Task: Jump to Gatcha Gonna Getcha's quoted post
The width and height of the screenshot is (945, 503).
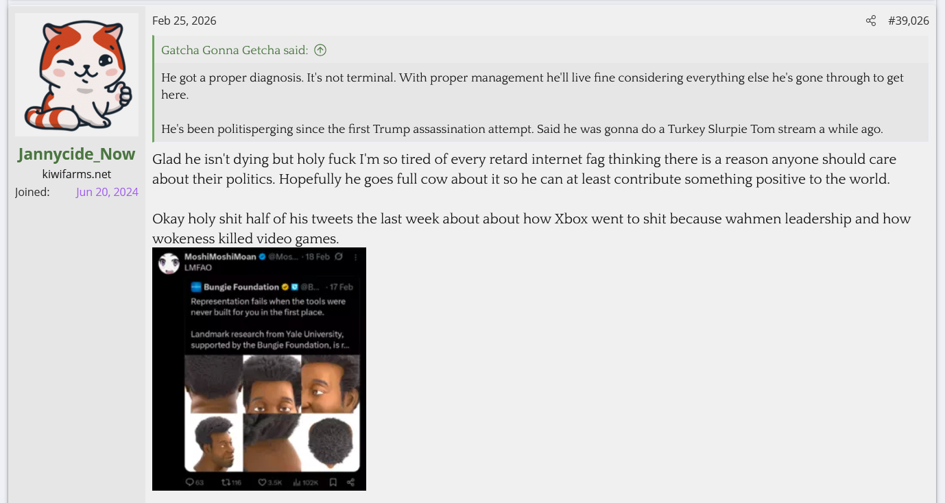Action: coord(235,50)
